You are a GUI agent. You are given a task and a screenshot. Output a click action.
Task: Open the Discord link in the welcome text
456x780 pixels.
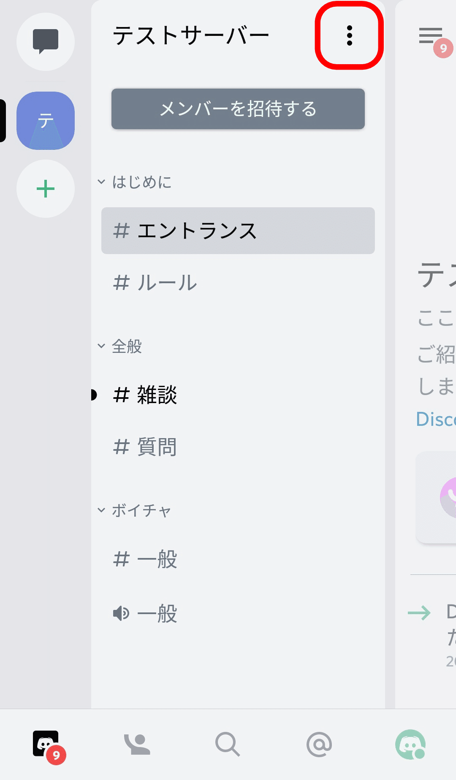coord(436,419)
